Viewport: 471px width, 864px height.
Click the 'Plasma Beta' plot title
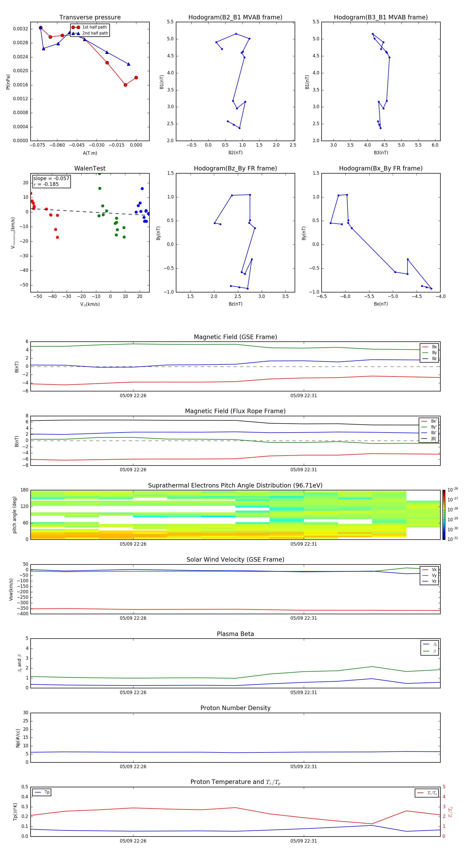[235, 634]
